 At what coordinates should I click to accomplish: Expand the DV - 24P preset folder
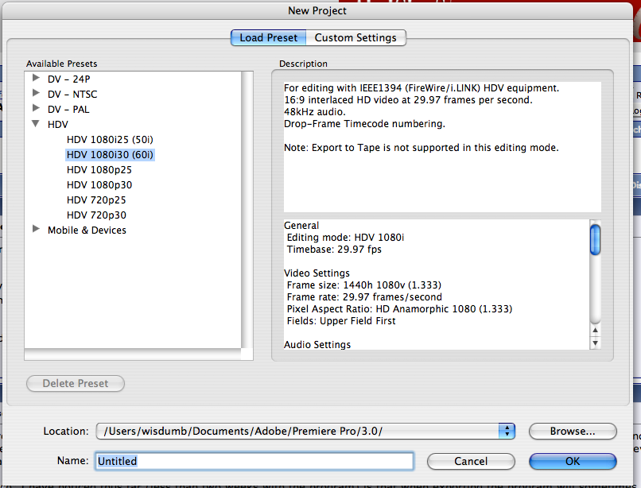coord(36,79)
